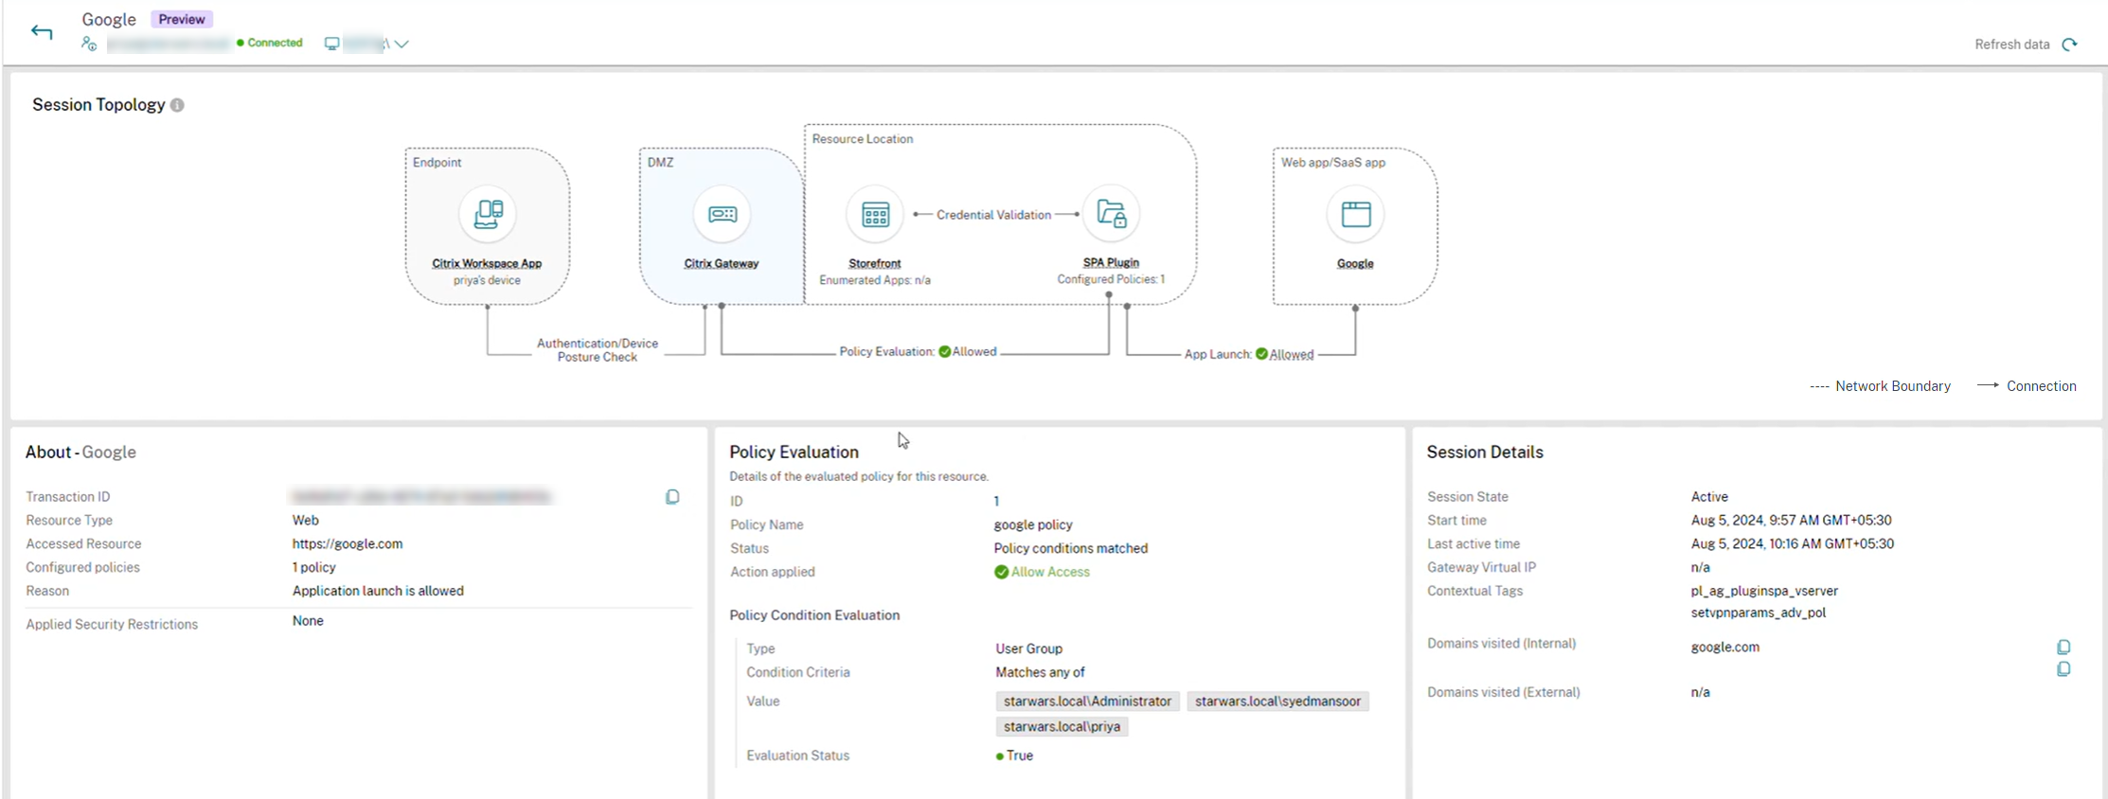Click the user icon beside the blurred username
The width and height of the screenshot is (2108, 799).
89,44
